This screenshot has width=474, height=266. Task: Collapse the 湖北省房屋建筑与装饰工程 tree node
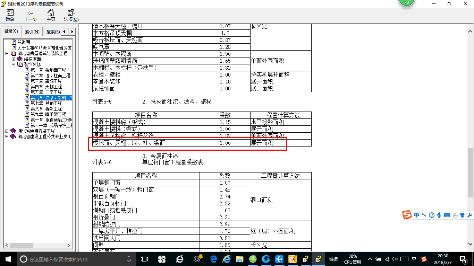click(x=7, y=53)
